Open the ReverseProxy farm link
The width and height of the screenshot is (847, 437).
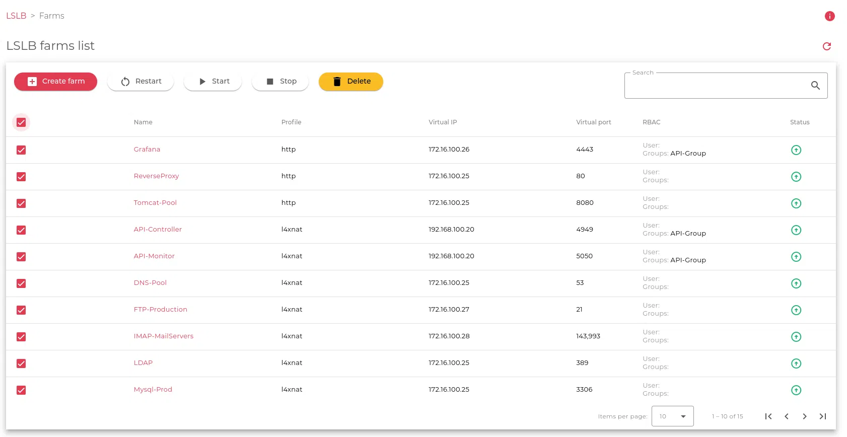(x=156, y=176)
